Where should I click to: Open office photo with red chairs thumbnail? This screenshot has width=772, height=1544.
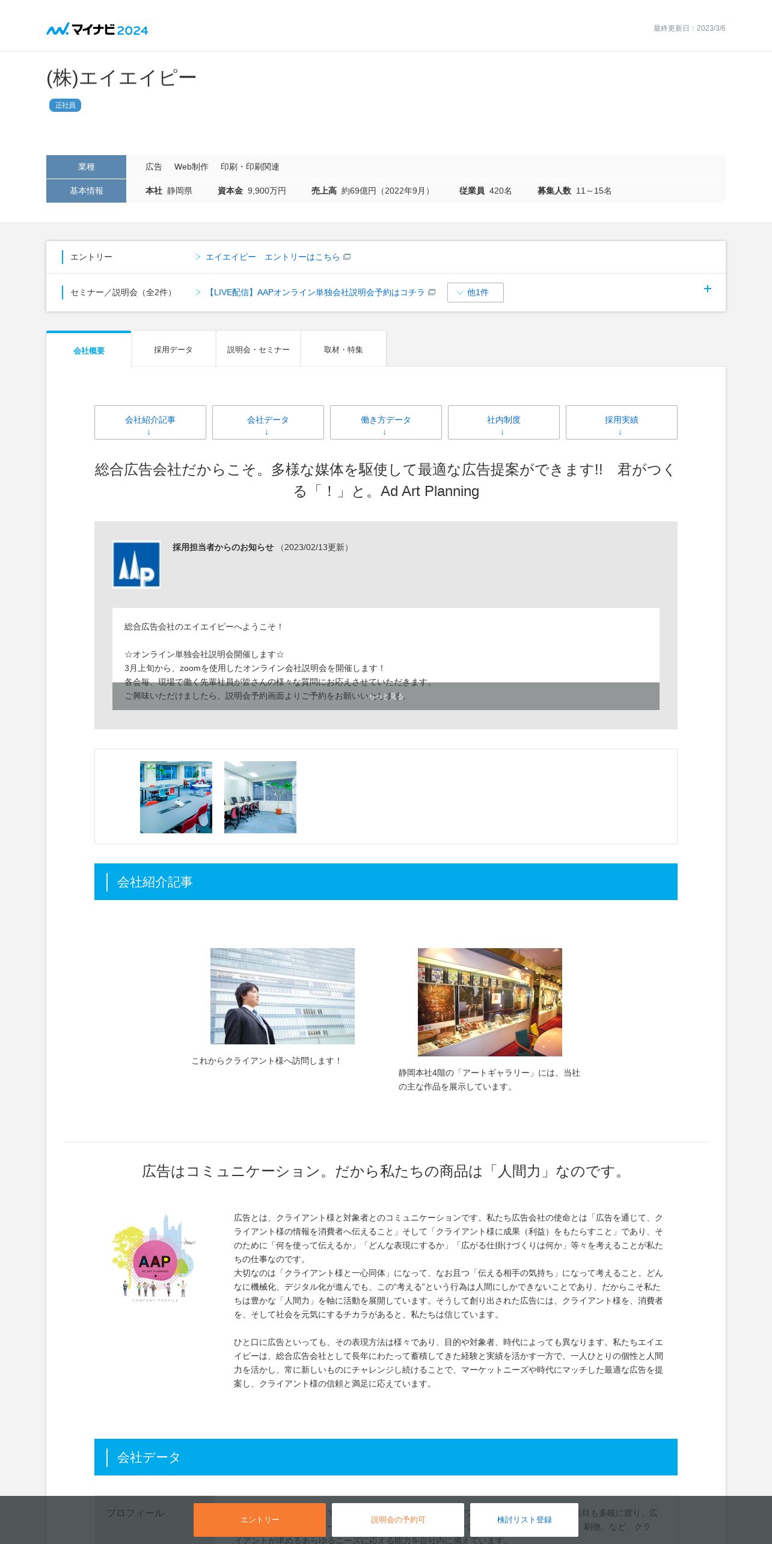(x=176, y=797)
